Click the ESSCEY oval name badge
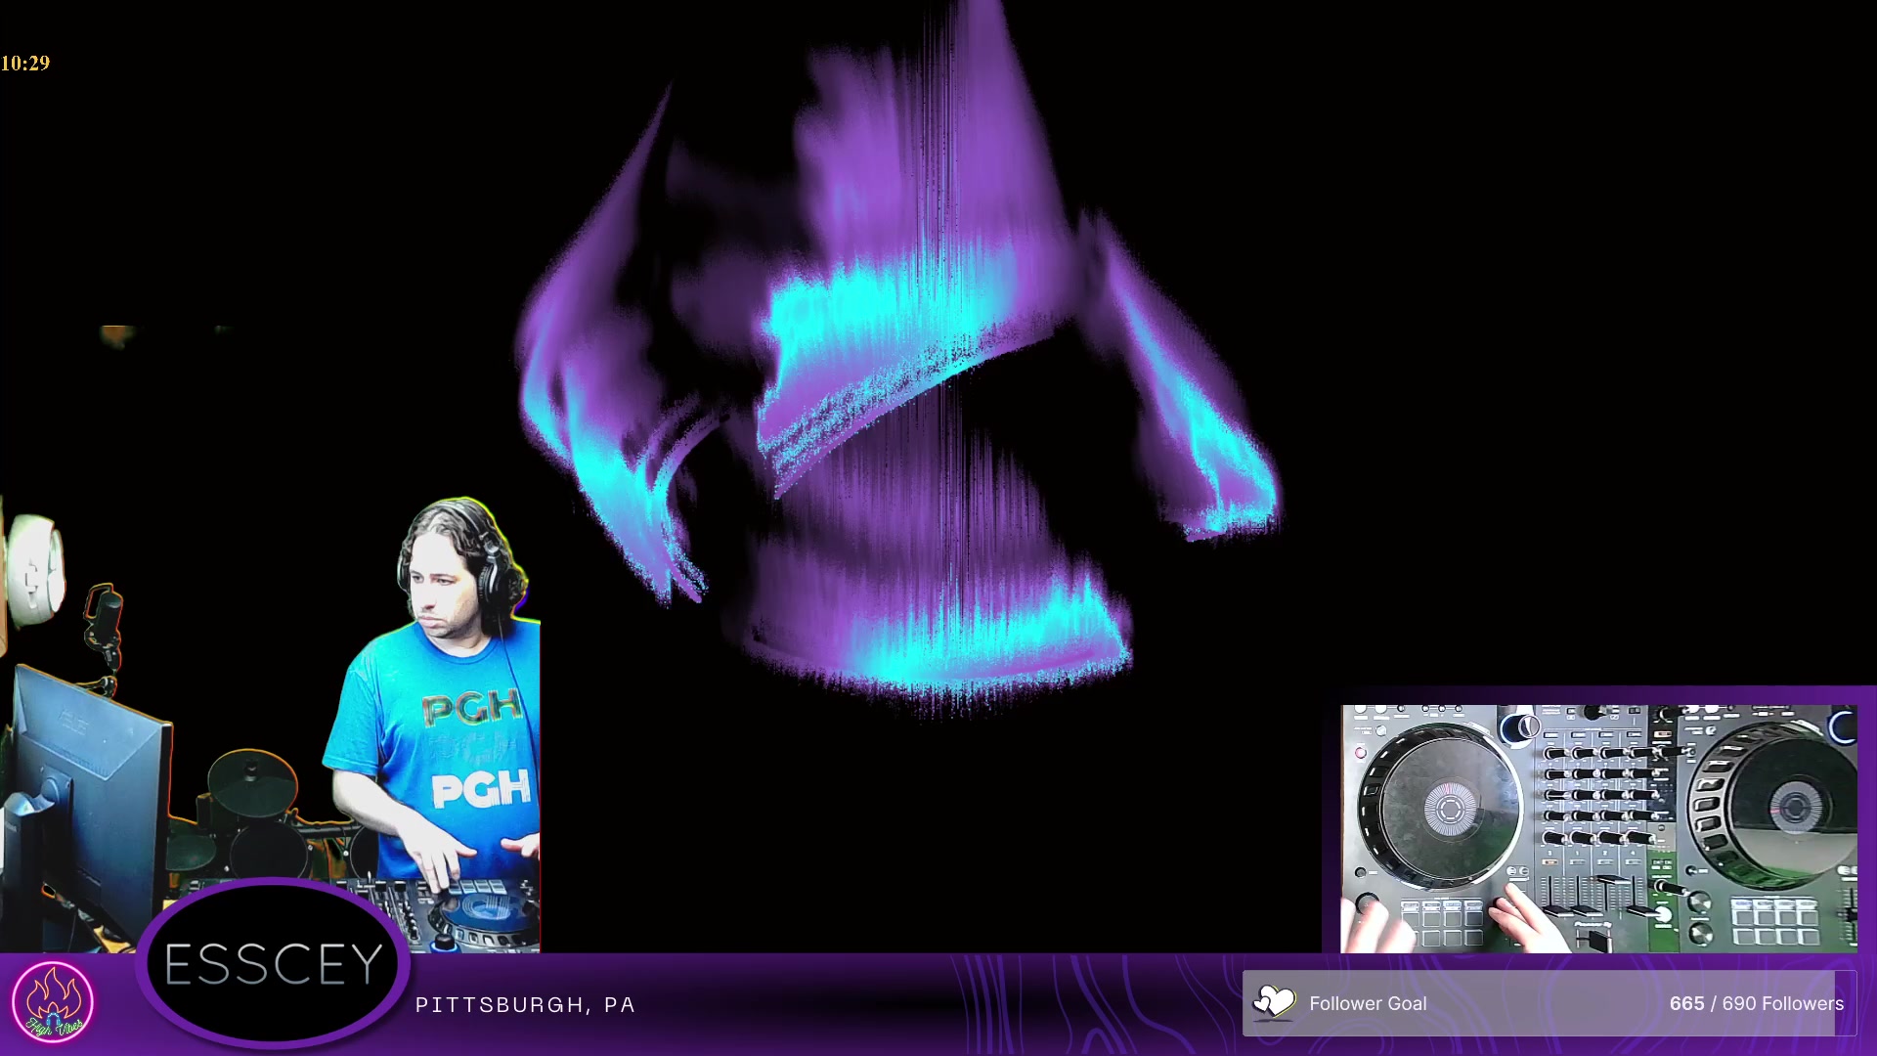Screen dimensions: 1877x1056 pos(273,965)
